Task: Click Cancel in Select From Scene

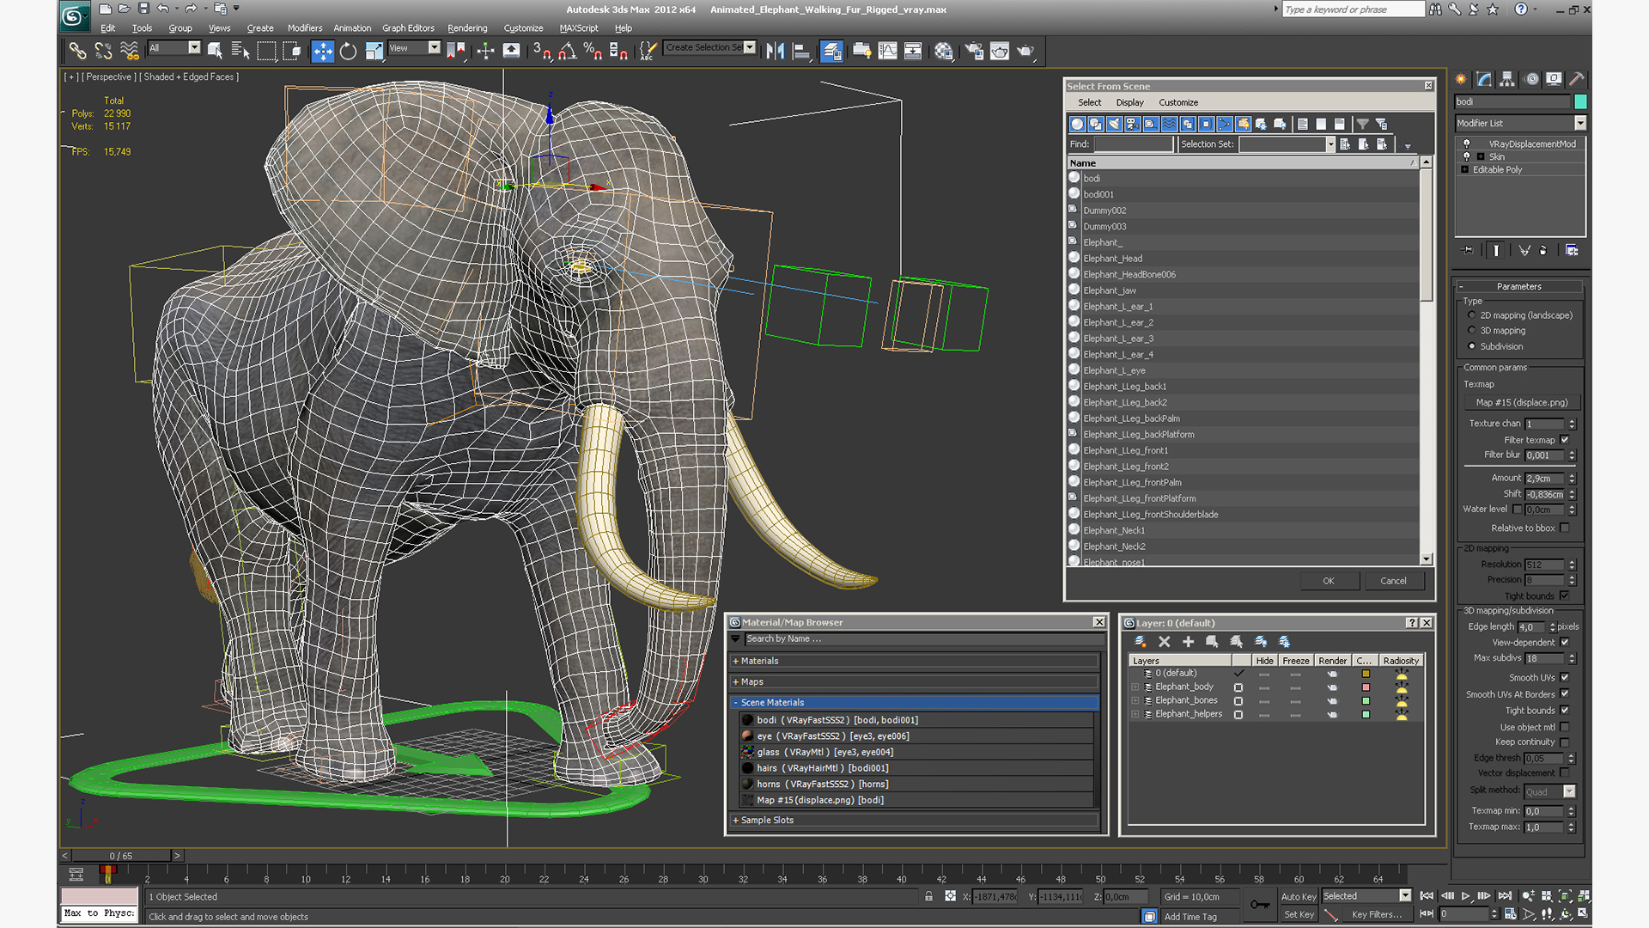Action: click(x=1393, y=581)
